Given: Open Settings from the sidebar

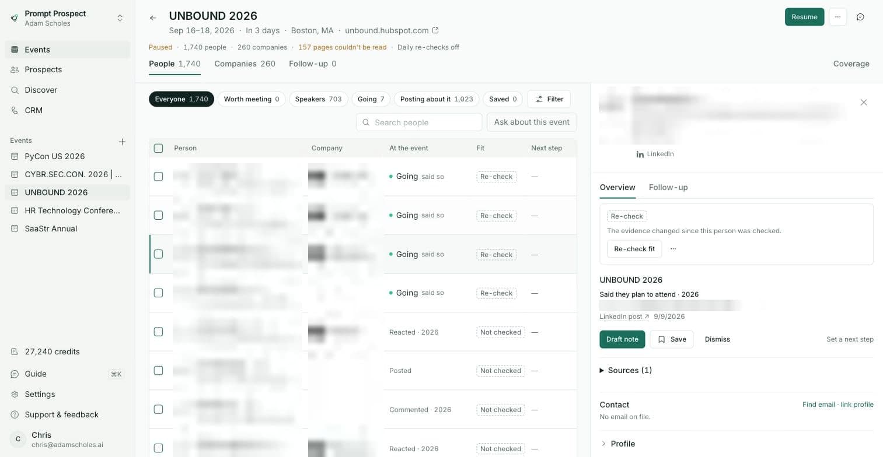Looking at the screenshot, I should pos(67,394).
